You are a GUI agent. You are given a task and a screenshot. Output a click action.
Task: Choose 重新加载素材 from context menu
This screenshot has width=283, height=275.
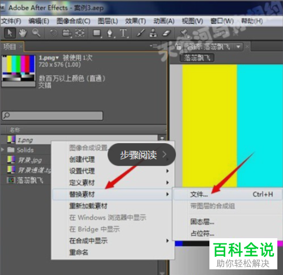click(88, 206)
